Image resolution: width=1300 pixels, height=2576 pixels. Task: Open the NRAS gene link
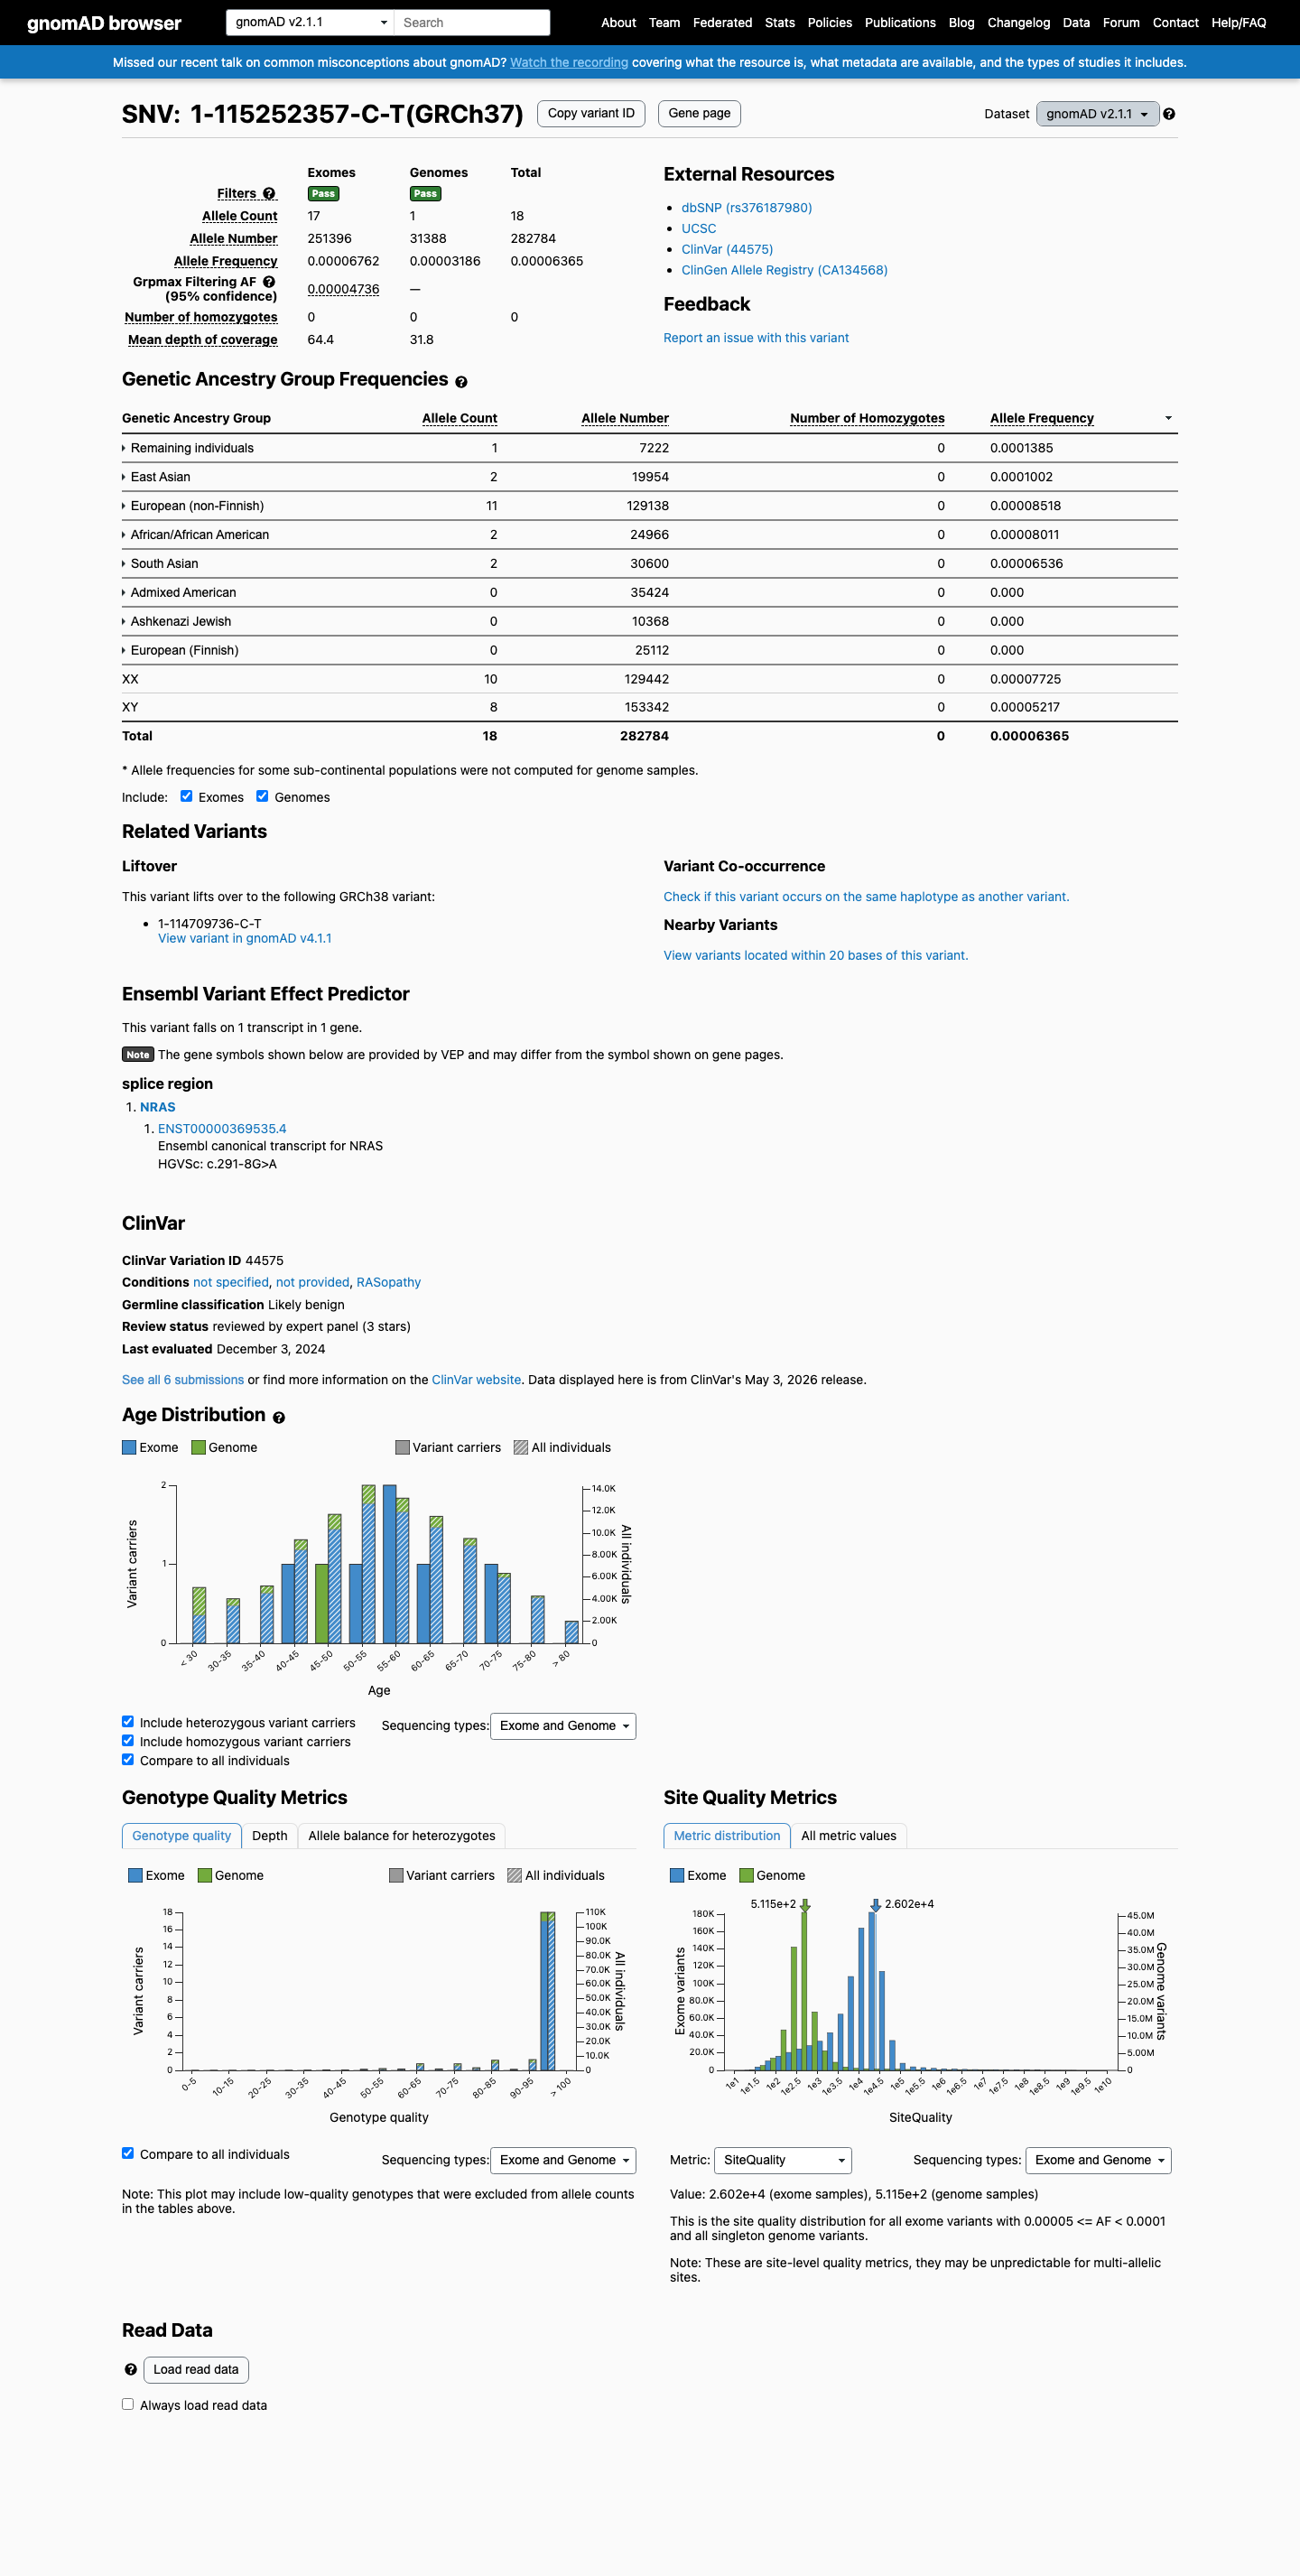click(158, 1107)
